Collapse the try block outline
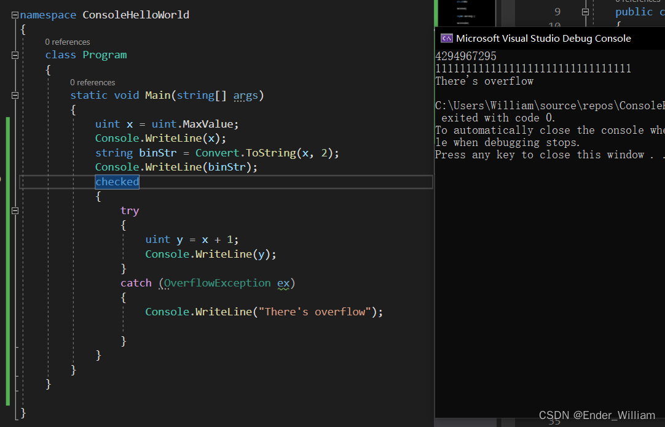665x427 pixels. click(x=15, y=210)
